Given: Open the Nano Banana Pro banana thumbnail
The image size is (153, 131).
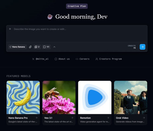Looking at the screenshot, I should pyautogui.click(x=23, y=97).
